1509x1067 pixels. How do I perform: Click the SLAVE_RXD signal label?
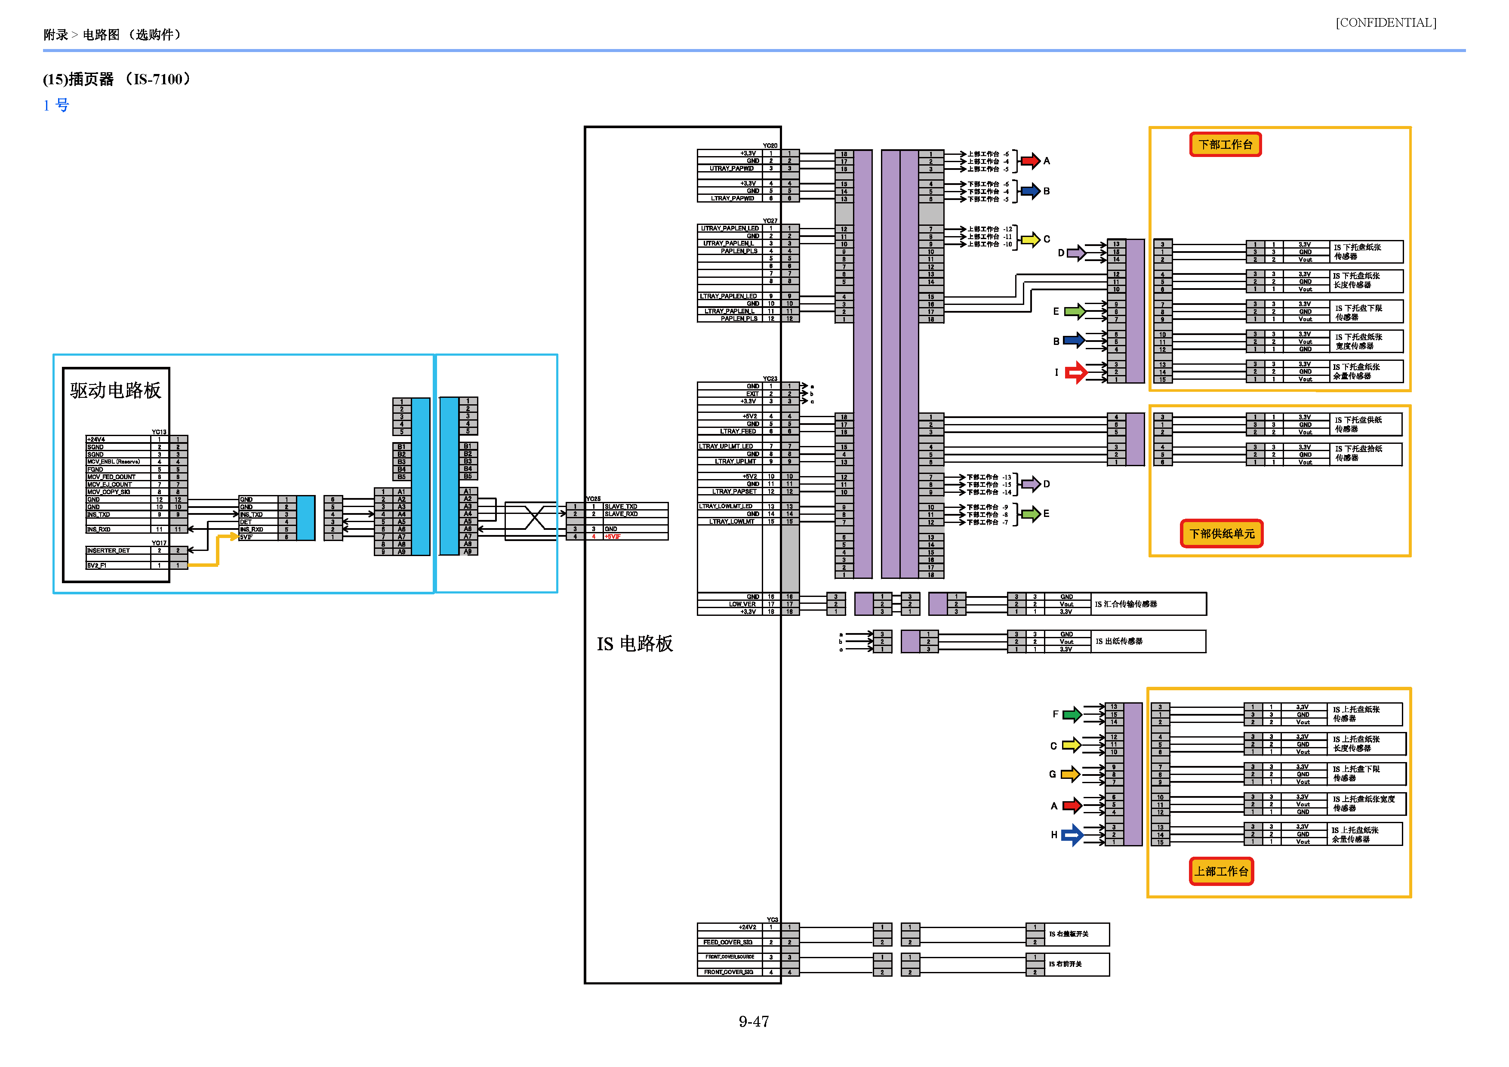[x=621, y=514]
